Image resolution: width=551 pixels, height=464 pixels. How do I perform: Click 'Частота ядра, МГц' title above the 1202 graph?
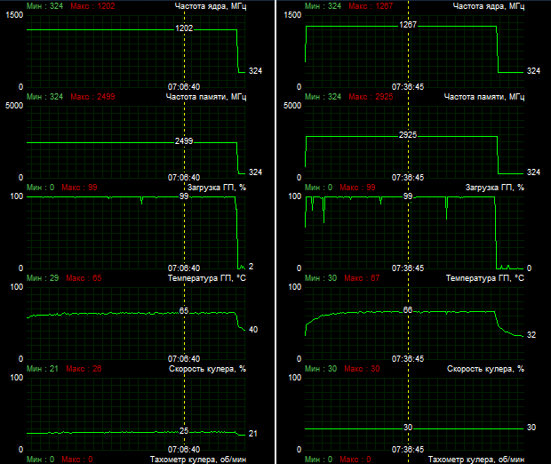[x=211, y=6]
